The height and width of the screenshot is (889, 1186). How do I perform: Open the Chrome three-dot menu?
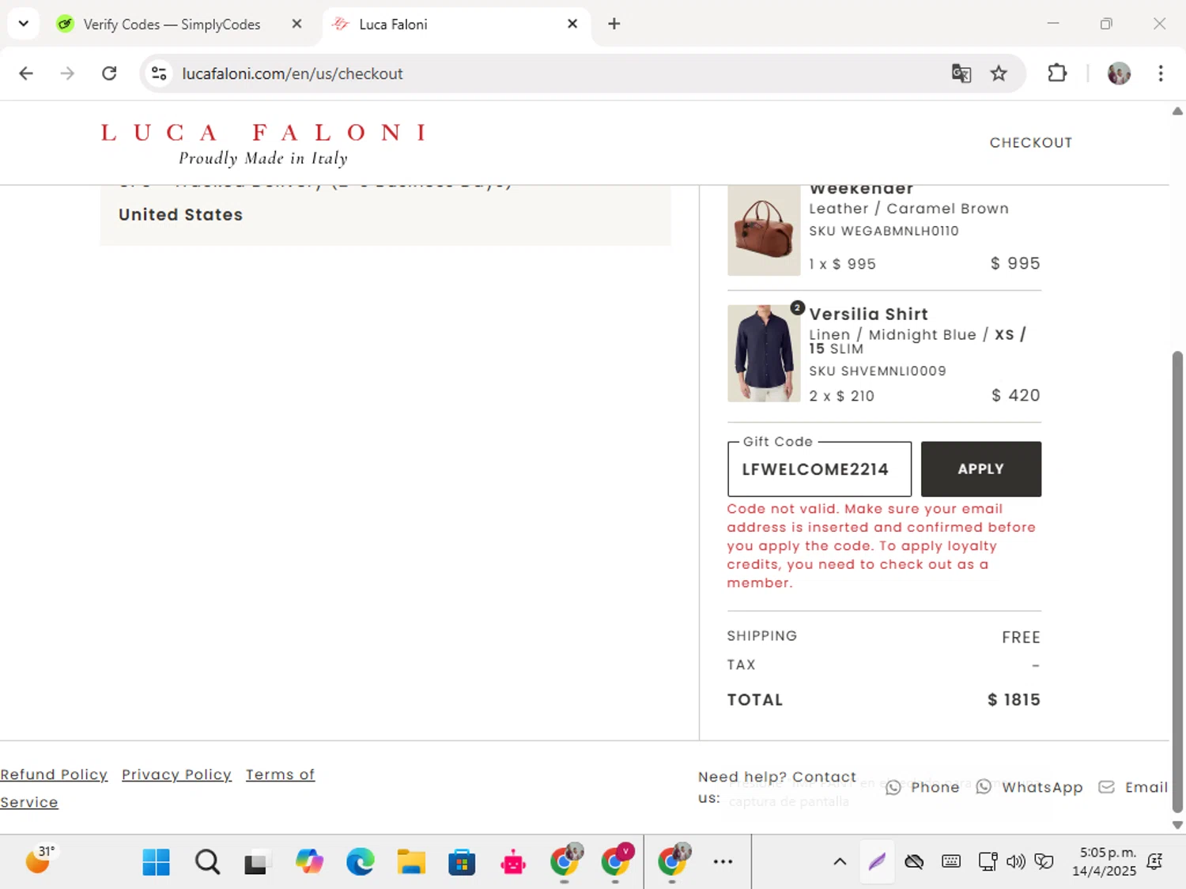point(1161,73)
